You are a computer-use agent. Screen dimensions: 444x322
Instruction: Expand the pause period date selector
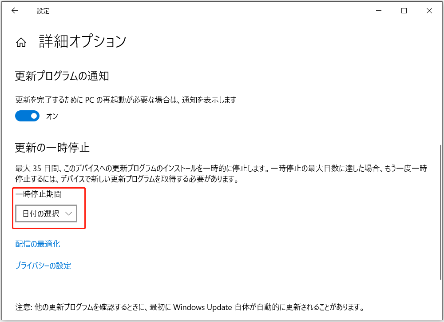pos(46,213)
